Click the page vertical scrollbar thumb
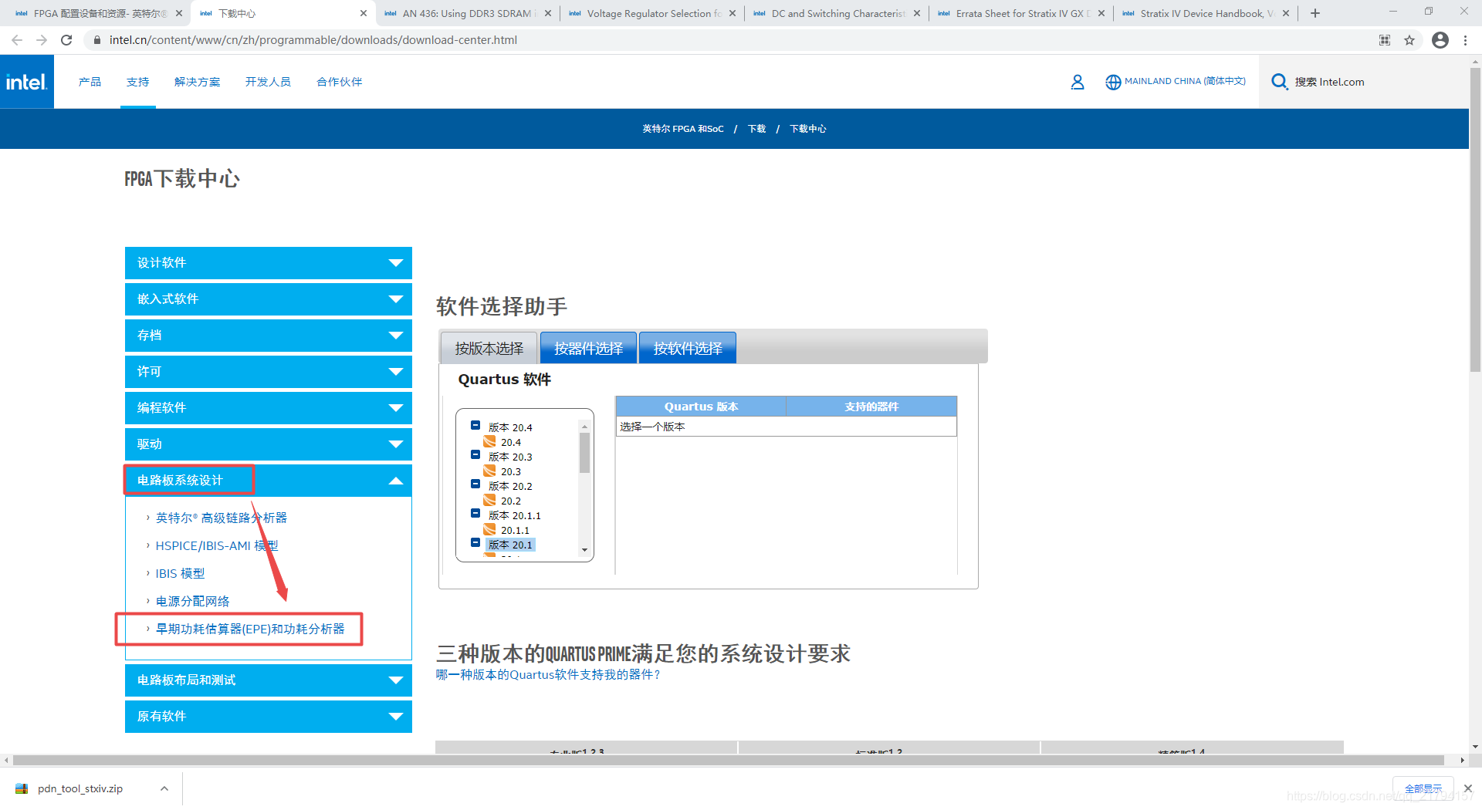The image size is (1482, 810). click(1475, 220)
